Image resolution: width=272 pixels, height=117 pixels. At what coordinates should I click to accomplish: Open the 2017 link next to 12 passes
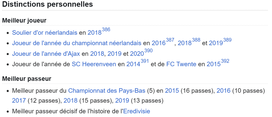19,100
